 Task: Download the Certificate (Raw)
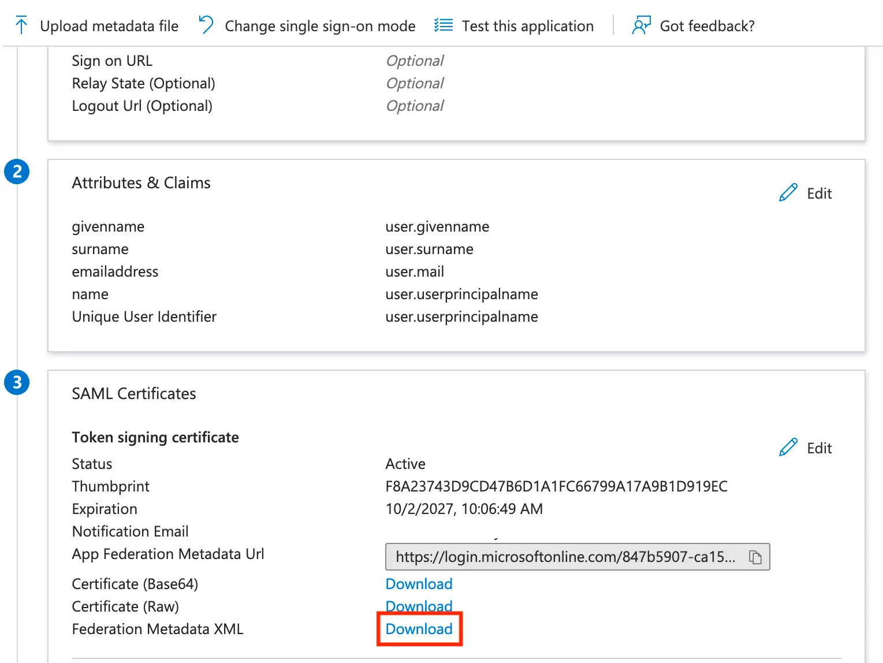[x=419, y=605]
